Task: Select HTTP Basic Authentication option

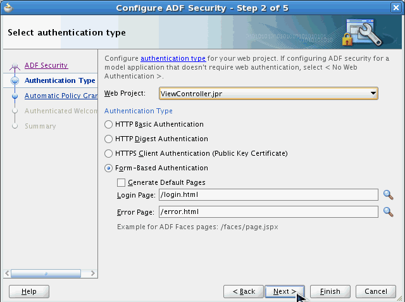Action: pyautogui.click(x=108, y=124)
